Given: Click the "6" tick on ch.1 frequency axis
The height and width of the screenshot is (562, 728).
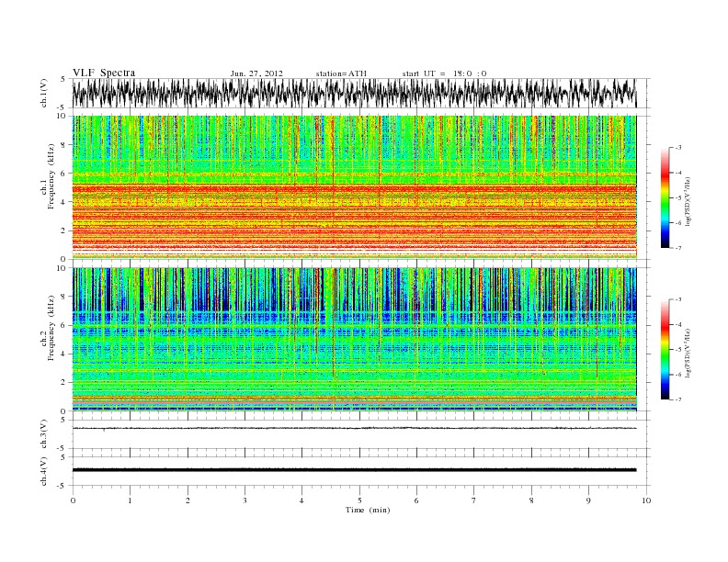Looking at the screenshot, I should point(63,173).
